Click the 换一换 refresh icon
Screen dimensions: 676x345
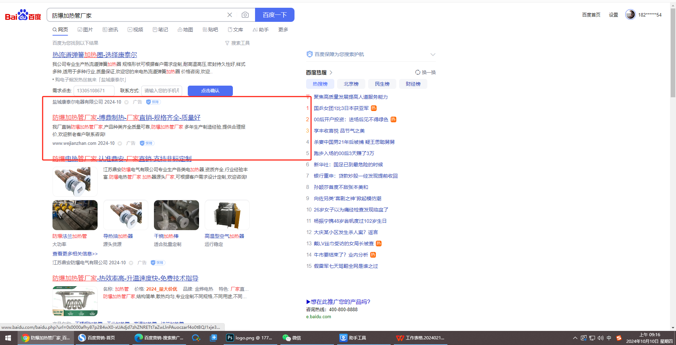(x=418, y=72)
